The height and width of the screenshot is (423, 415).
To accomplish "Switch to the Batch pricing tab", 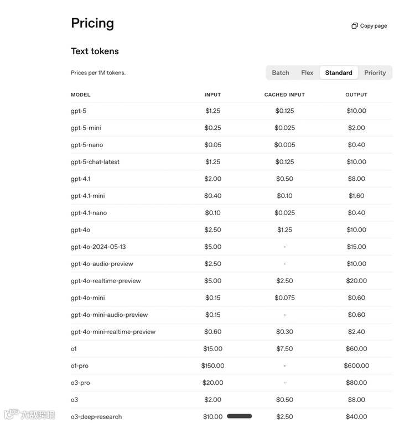I will point(281,72).
